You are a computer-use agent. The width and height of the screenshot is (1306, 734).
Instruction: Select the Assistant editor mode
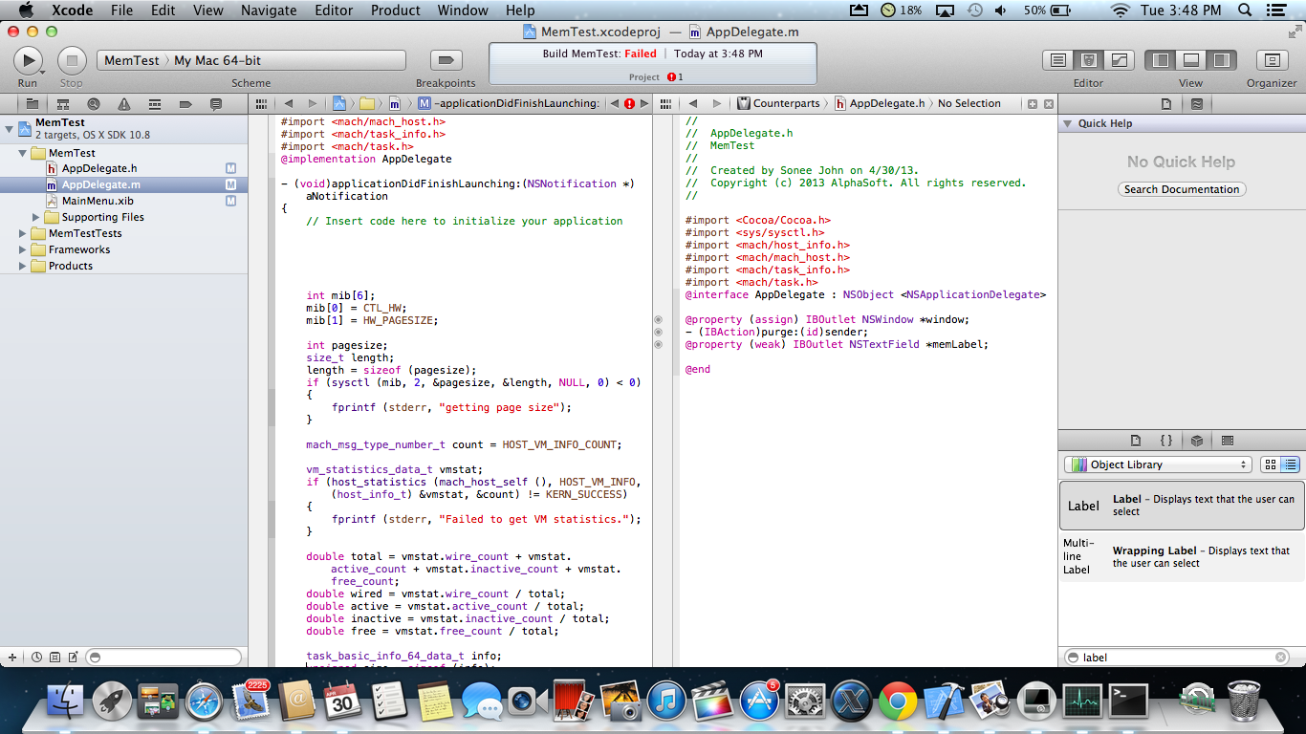(1088, 60)
